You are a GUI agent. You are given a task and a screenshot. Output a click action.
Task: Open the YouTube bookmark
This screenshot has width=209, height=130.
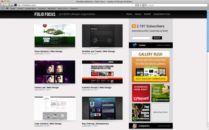pyautogui.click(x=42, y=9)
